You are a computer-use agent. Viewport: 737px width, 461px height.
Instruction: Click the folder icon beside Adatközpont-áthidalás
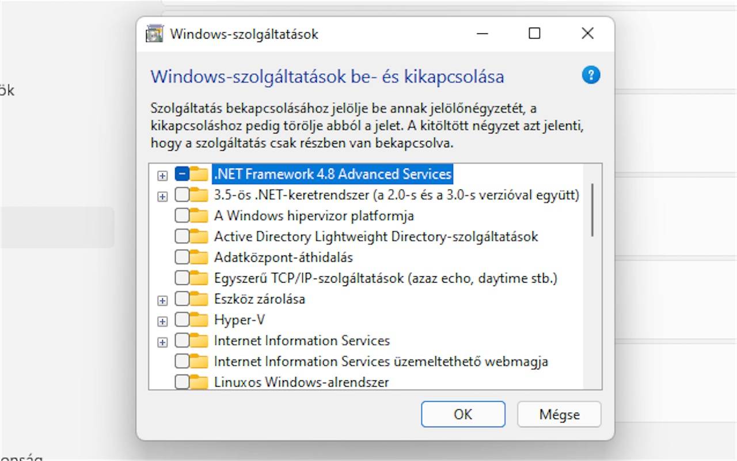click(199, 257)
